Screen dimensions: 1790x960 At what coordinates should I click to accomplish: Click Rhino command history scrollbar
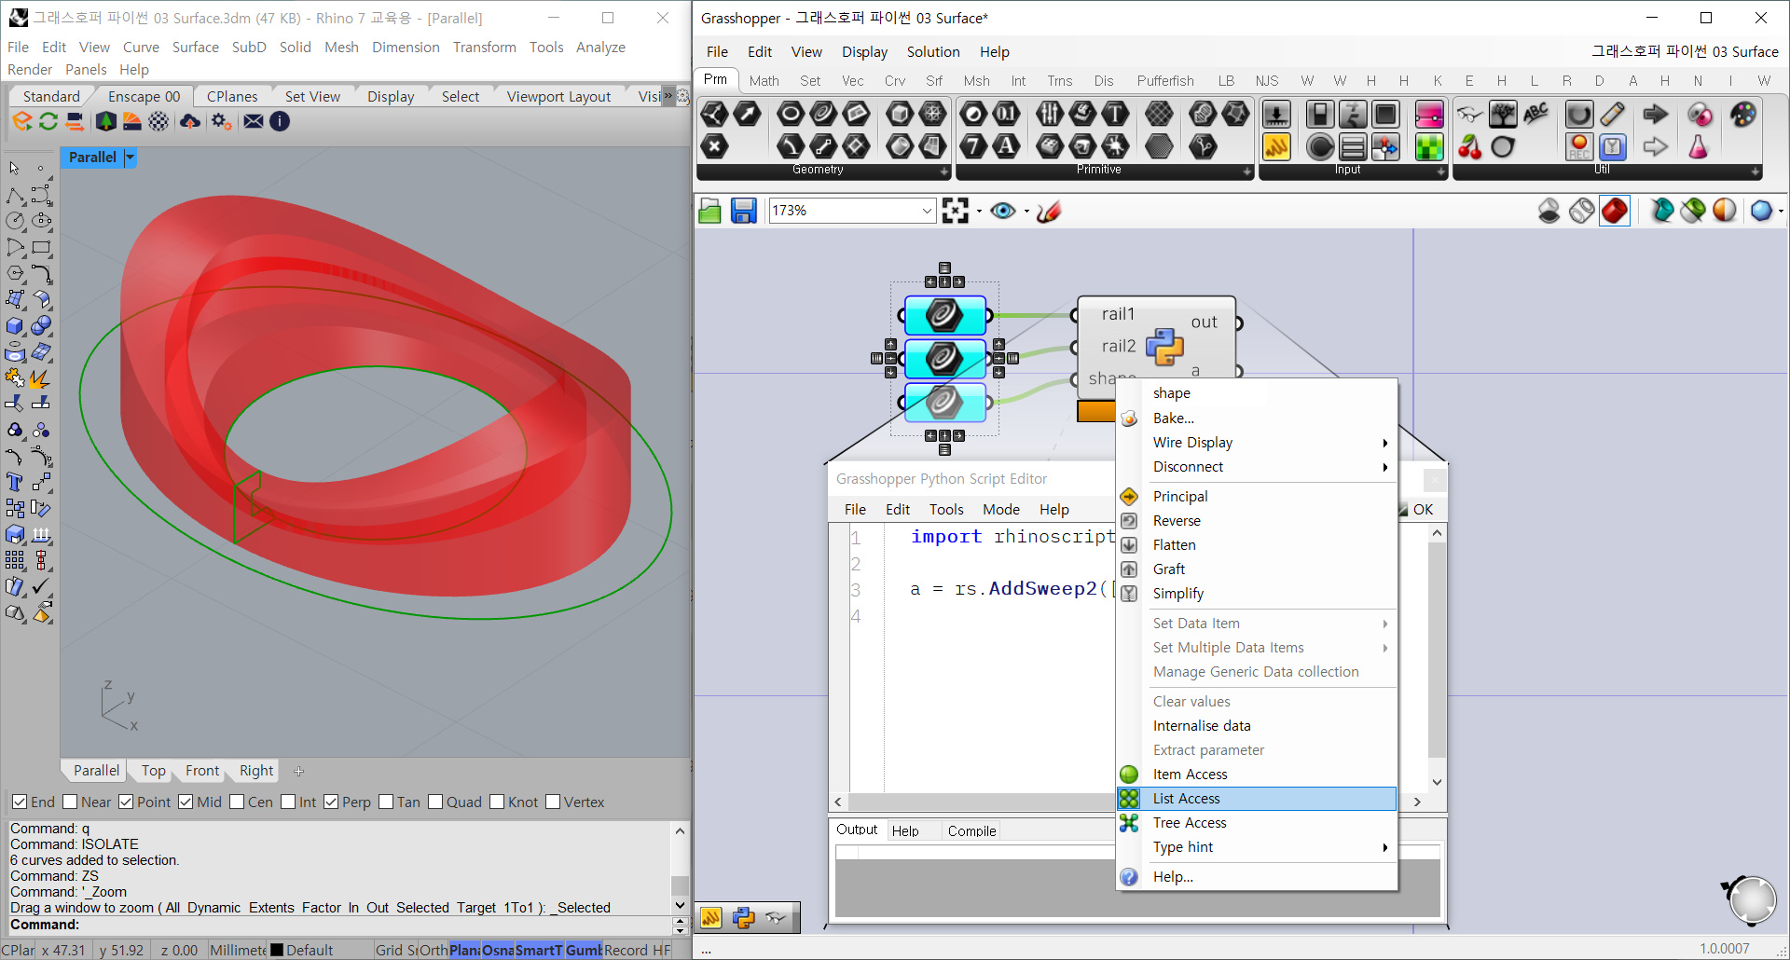[x=680, y=868]
